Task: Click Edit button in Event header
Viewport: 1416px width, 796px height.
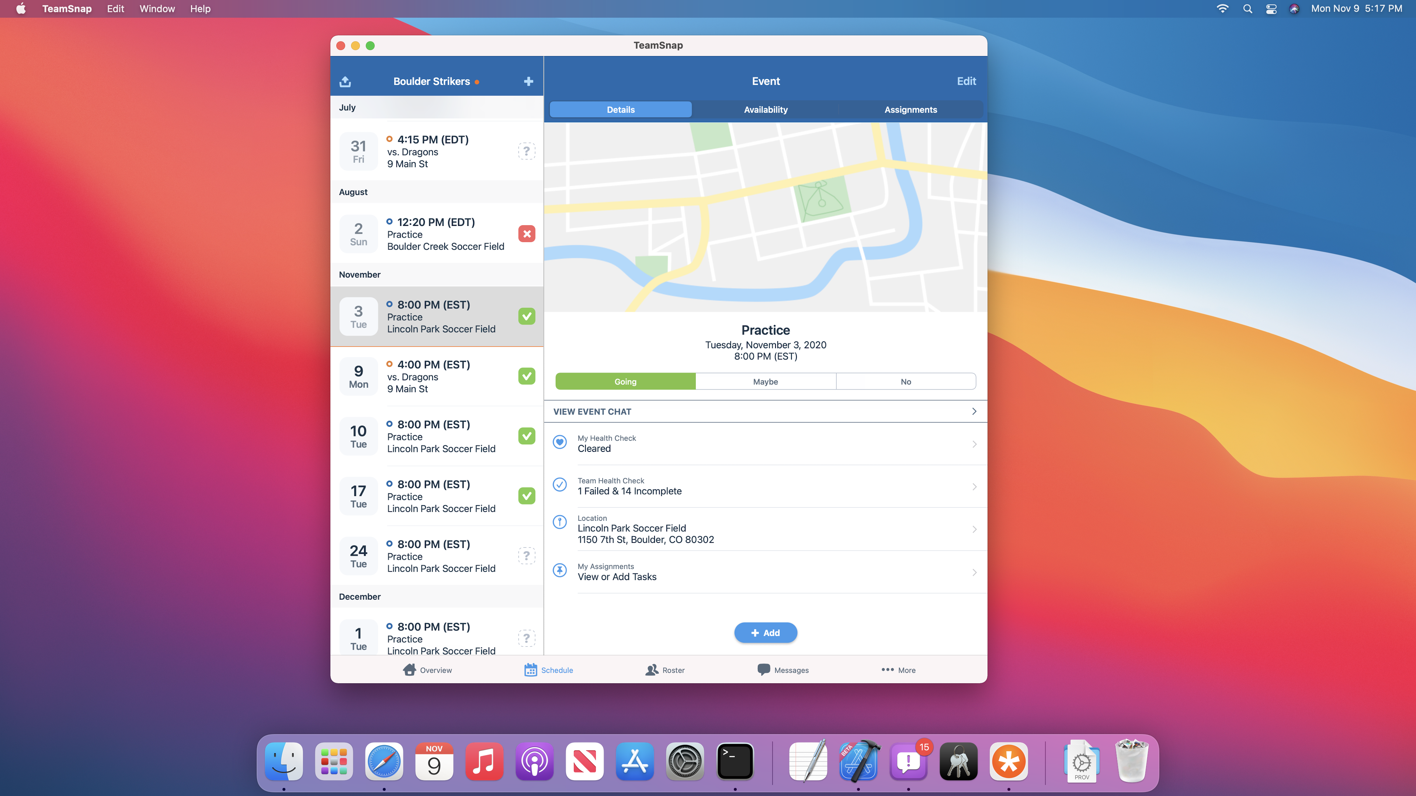Action: click(x=966, y=81)
